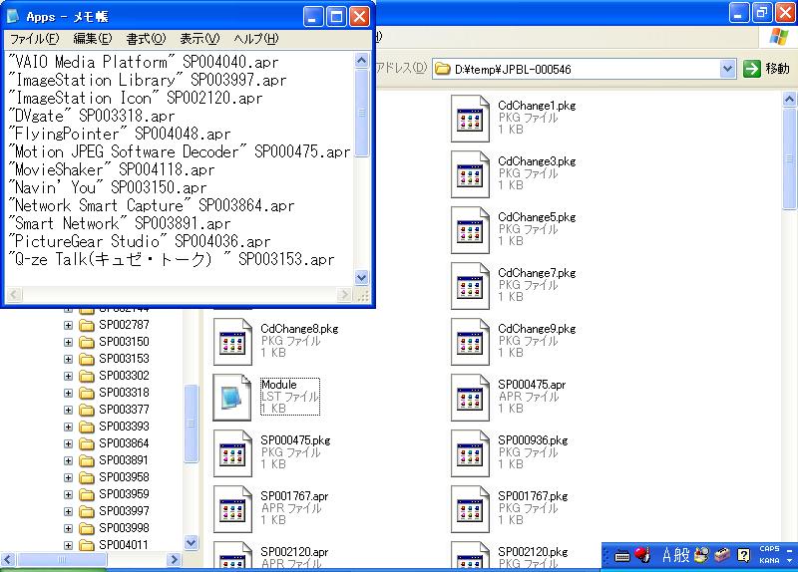
Task: Click the Notepad icon in the Apps title bar
Action: click(x=13, y=16)
